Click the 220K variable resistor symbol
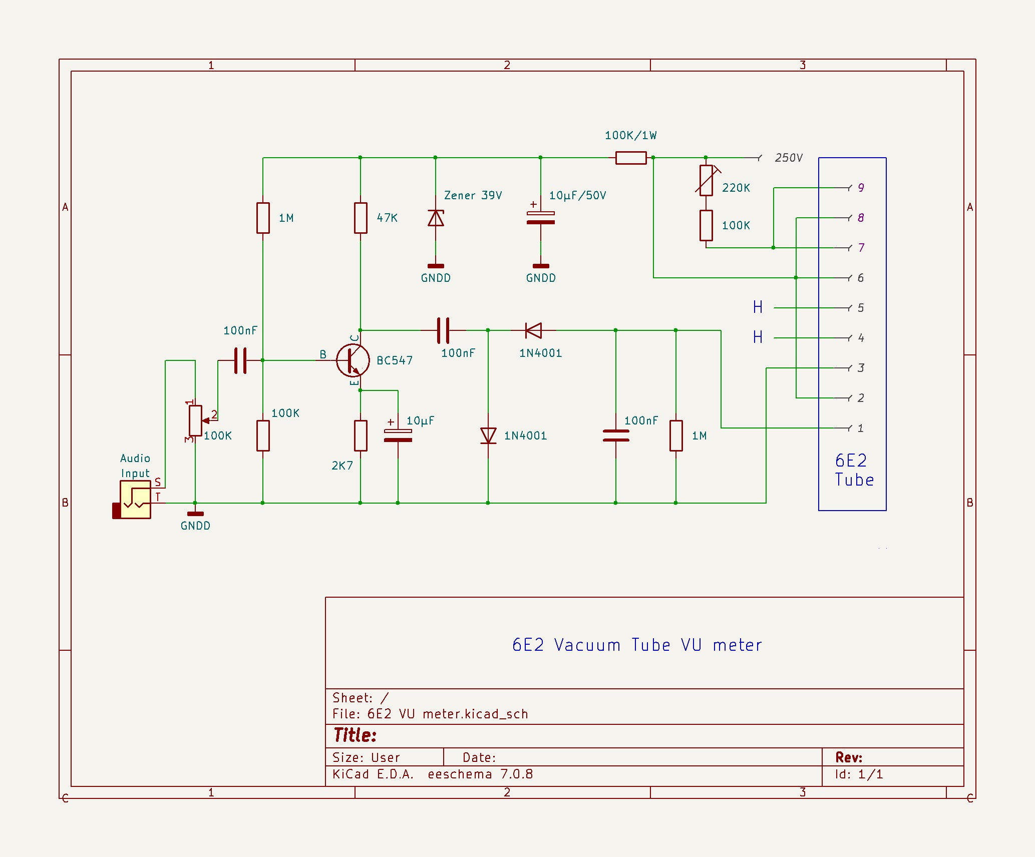The height and width of the screenshot is (857, 1035). pyautogui.click(x=706, y=180)
